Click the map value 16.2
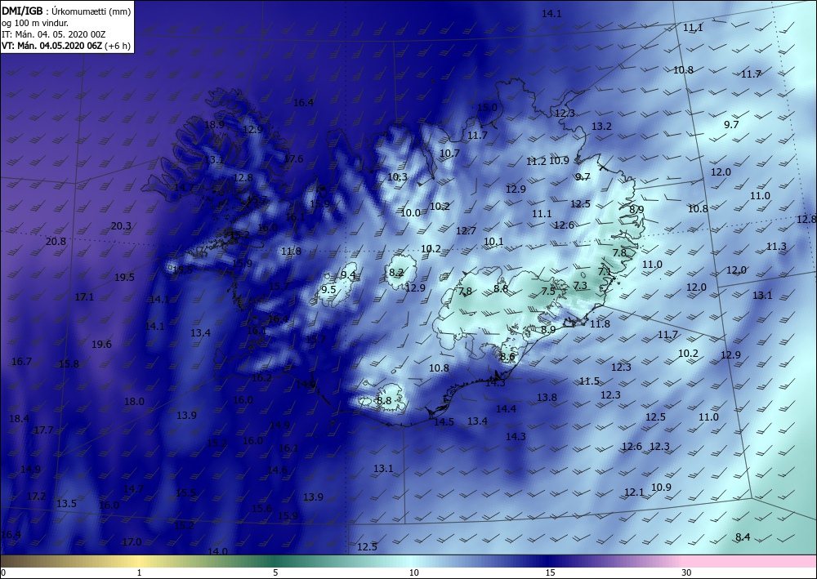The image size is (817, 579). (261, 378)
